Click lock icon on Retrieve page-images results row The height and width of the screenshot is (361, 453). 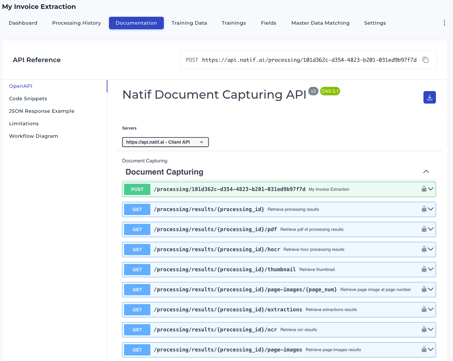(x=424, y=349)
